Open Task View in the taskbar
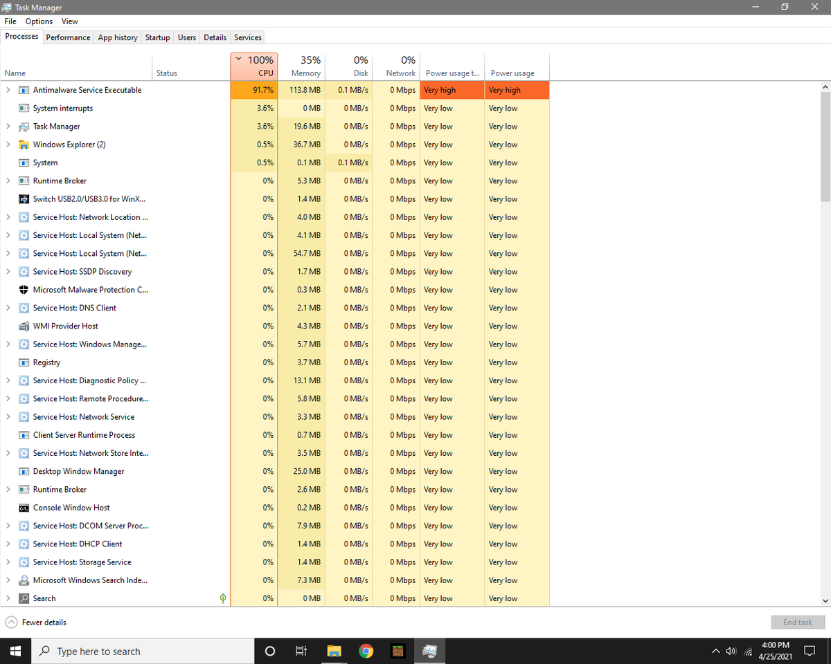Screen dimensions: 831x664 [301, 651]
